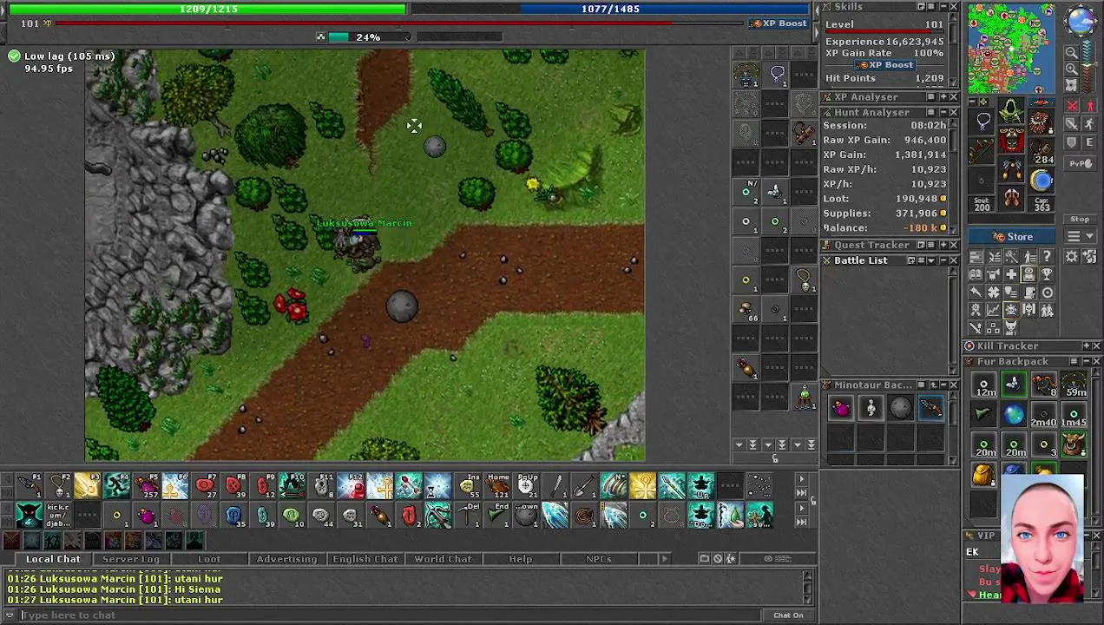Toggle PvP mode button
This screenshot has width=1104, height=625.
pos(1080,163)
